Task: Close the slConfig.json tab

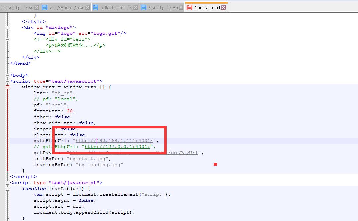Action: tap(36, 7)
